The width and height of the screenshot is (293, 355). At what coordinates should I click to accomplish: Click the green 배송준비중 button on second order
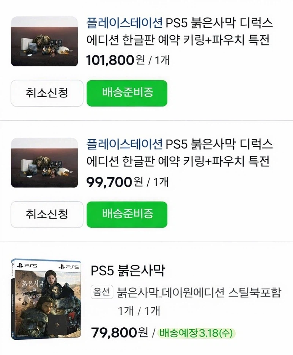click(x=127, y=215)
